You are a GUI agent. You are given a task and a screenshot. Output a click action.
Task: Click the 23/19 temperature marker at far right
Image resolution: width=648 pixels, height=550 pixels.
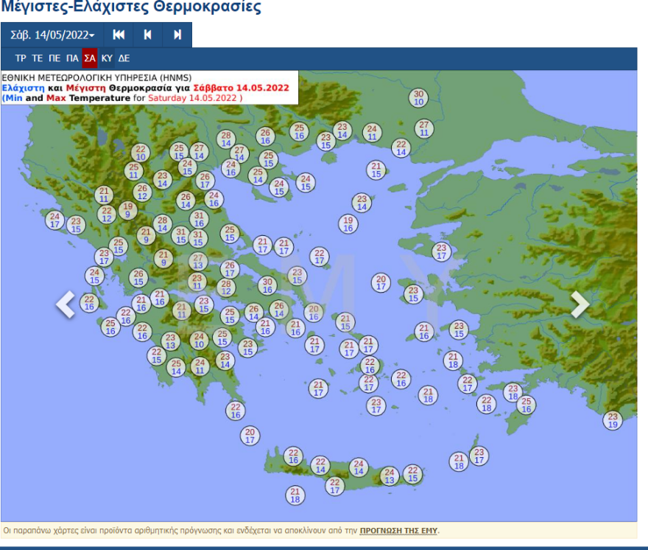tap(613, 421)
